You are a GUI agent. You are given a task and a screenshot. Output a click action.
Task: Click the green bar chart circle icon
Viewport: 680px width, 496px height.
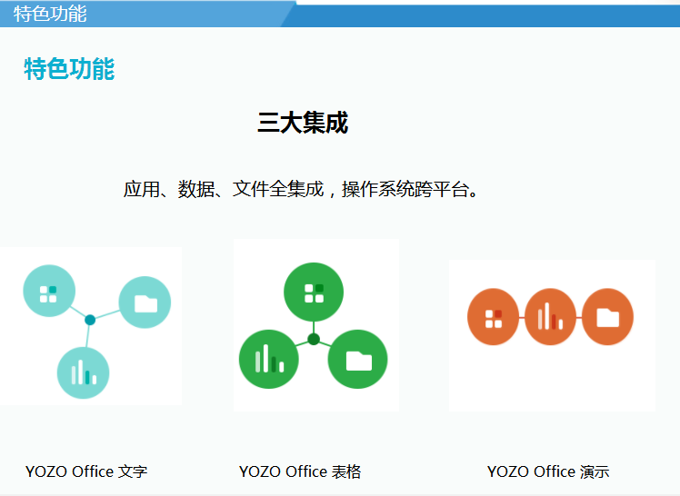pyautogui.click(x=269, y=359)
